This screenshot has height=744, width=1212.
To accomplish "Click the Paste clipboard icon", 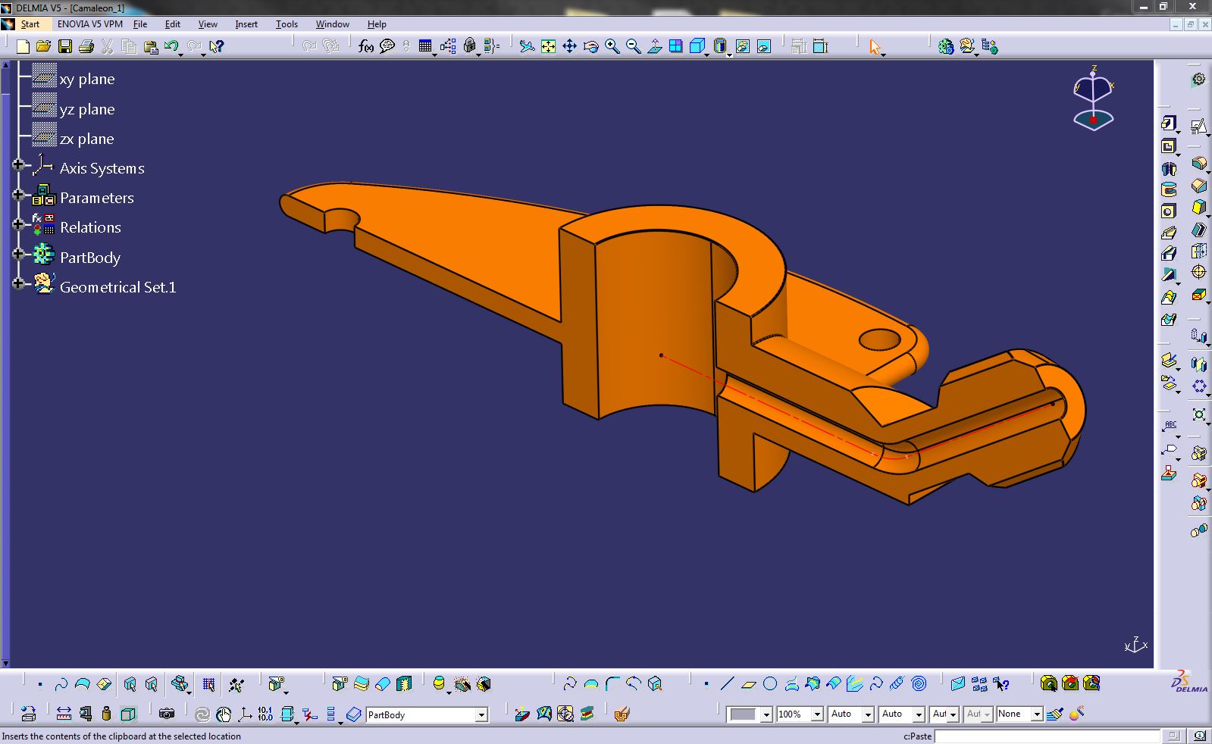I will coord(150,47).
